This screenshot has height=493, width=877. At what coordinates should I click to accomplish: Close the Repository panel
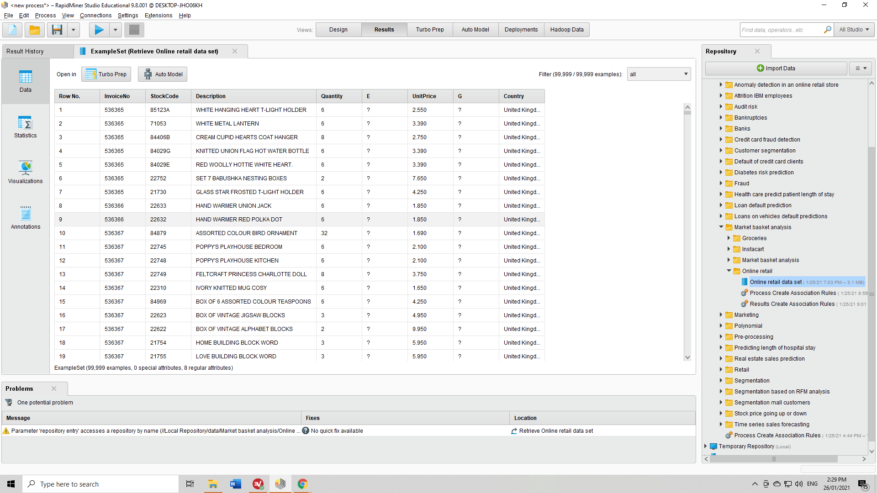pyautogui.click(x=757, y=51)
